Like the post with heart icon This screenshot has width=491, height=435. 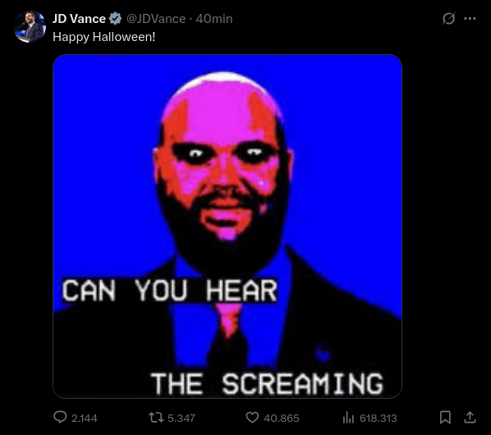pos(252,418)
